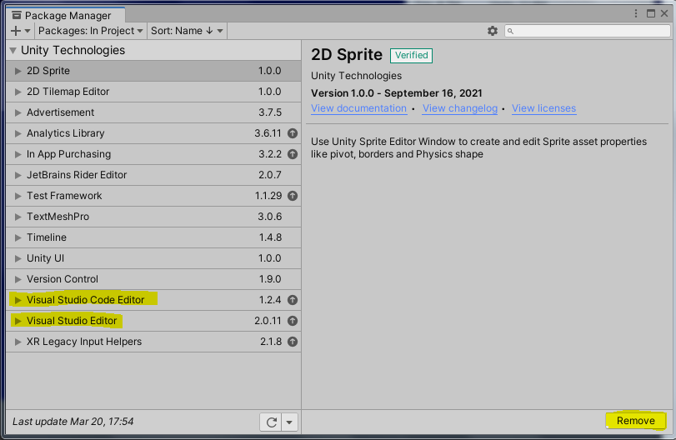Open the View changelog link
This screenshot has height=440, width=676.
(x=459, y=108)
